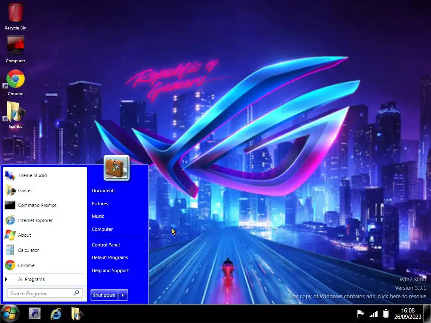
Task: Open Documents from Start menu
Action: [104, 191]
